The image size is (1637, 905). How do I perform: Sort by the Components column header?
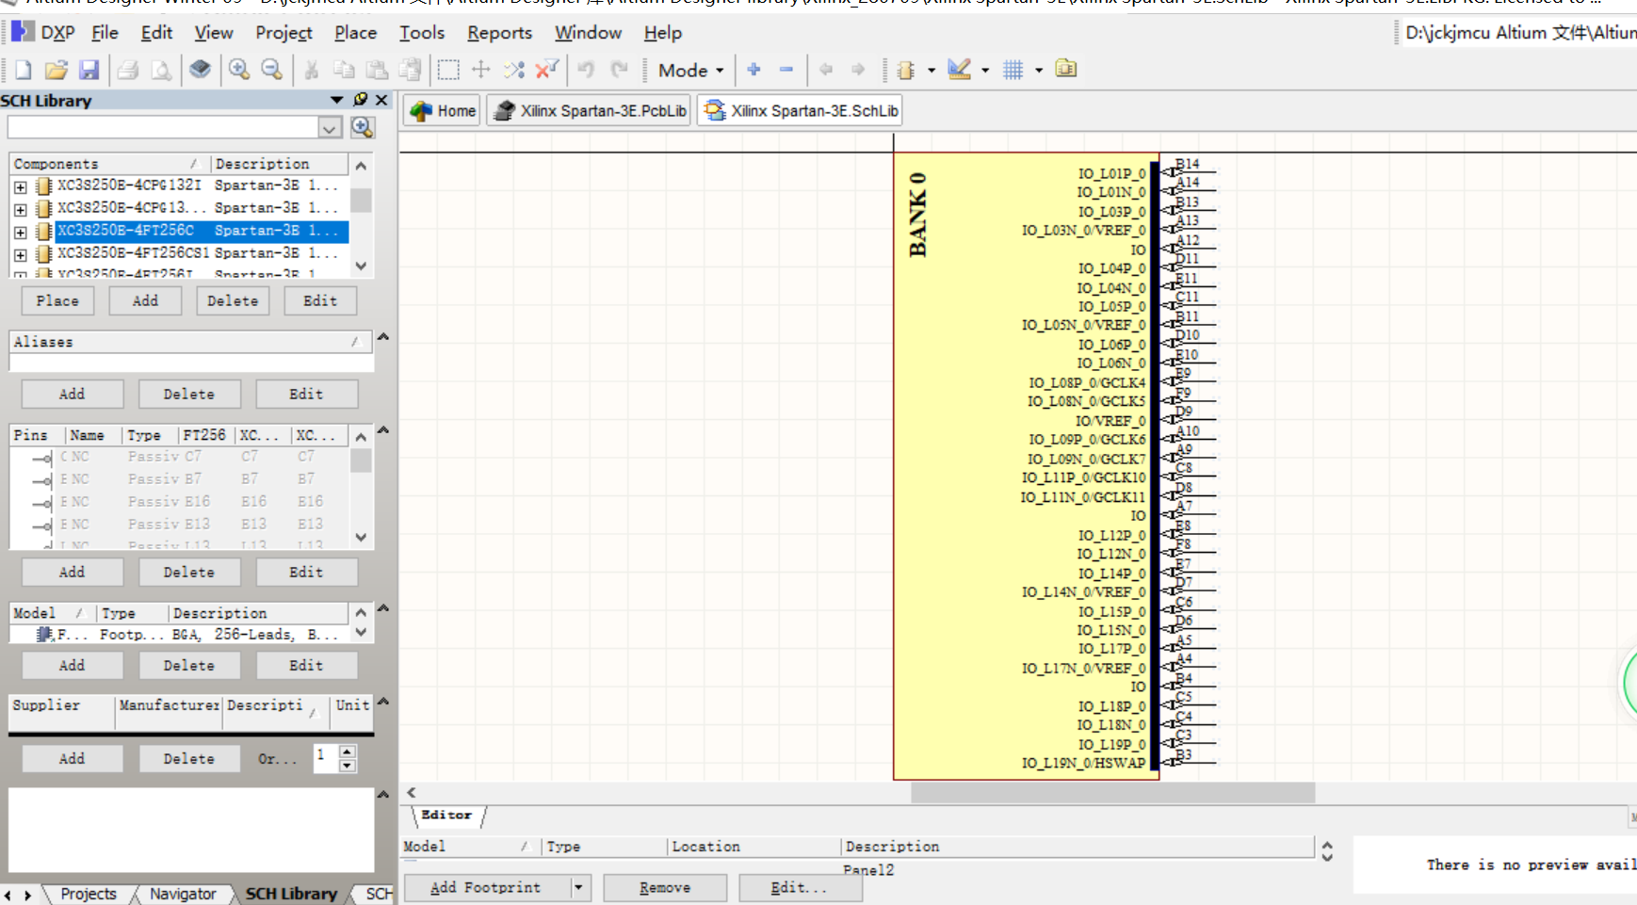click(110, 164)
